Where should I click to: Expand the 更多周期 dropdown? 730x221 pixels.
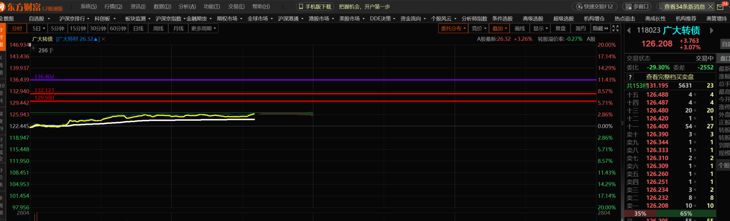[x=204, y=28]
